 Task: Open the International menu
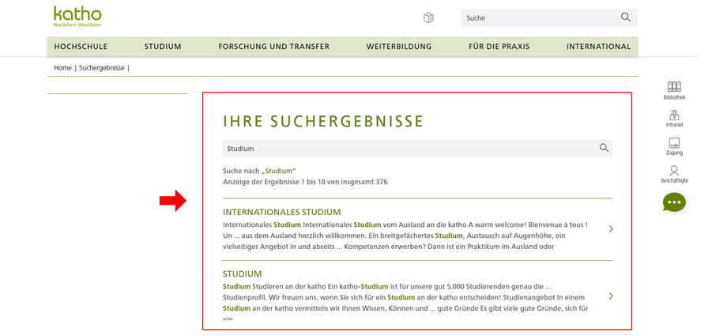(x=598, y=47)
